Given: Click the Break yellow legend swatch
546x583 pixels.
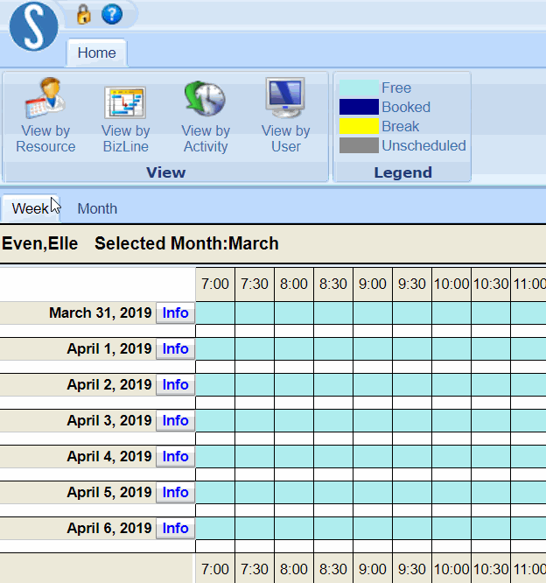Looking at the screenshot, I should coord(359,126).
